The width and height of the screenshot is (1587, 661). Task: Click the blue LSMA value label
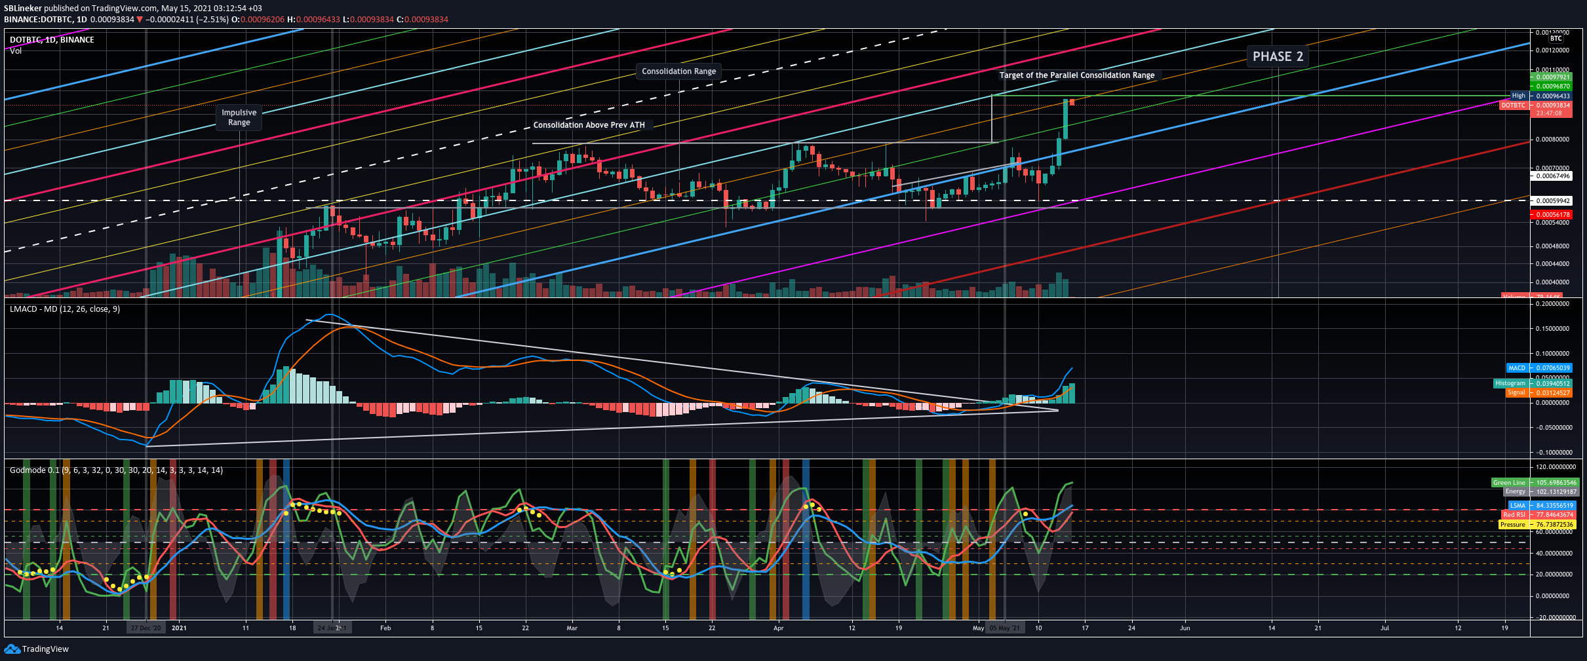pyautogui.click(x=1541, y=506)
